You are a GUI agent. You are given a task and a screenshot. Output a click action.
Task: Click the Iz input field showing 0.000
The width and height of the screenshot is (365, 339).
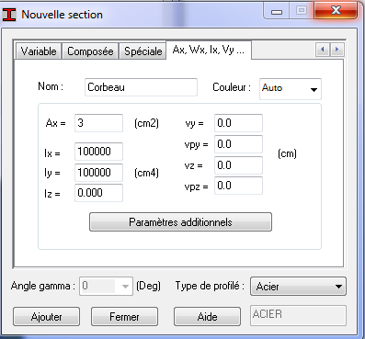click(x=98, y=193)
